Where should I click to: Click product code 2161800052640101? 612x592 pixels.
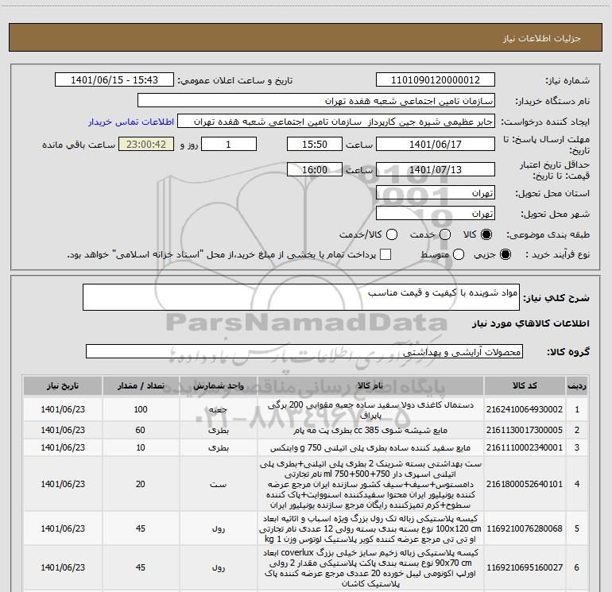[525, 484]
